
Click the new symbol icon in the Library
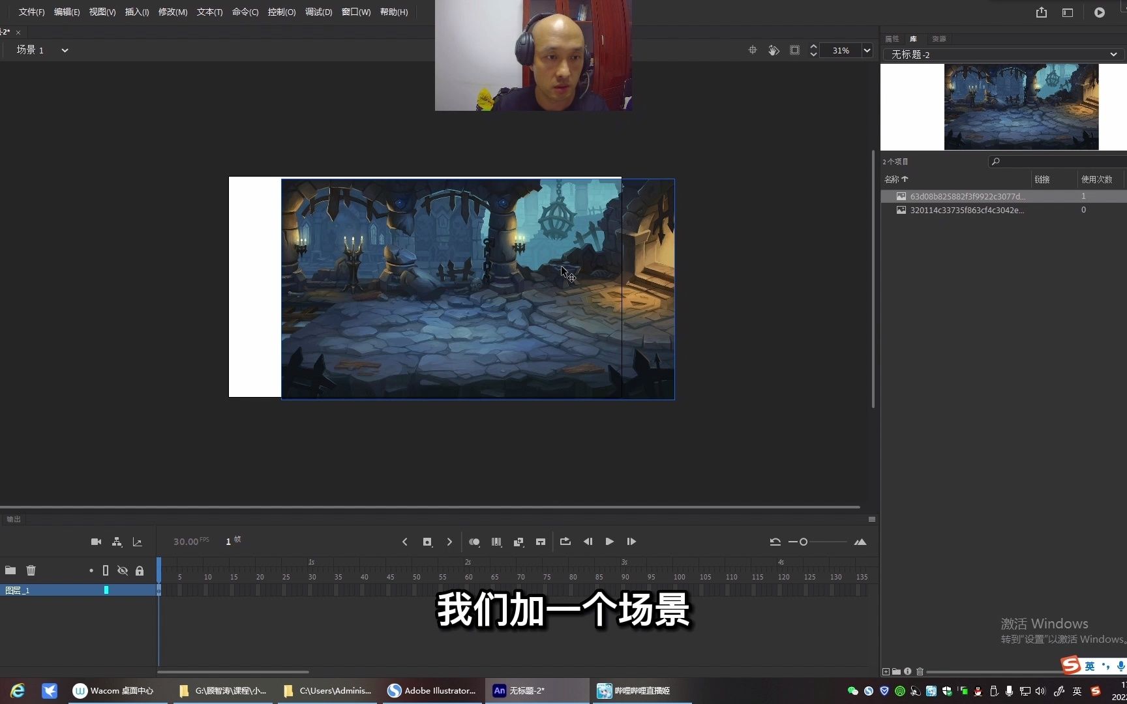(x=886, y=671)
